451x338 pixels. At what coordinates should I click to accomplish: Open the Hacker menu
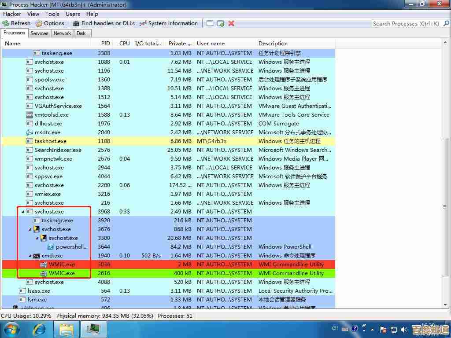(x=12, y=14)
